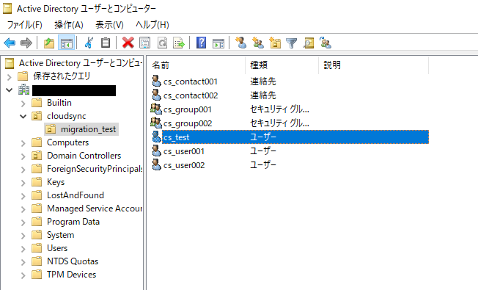Select the Domain Controllers tree item
The height and width of the screenshot is (290, 478).
pyautogui.click(x=84, y=156)
